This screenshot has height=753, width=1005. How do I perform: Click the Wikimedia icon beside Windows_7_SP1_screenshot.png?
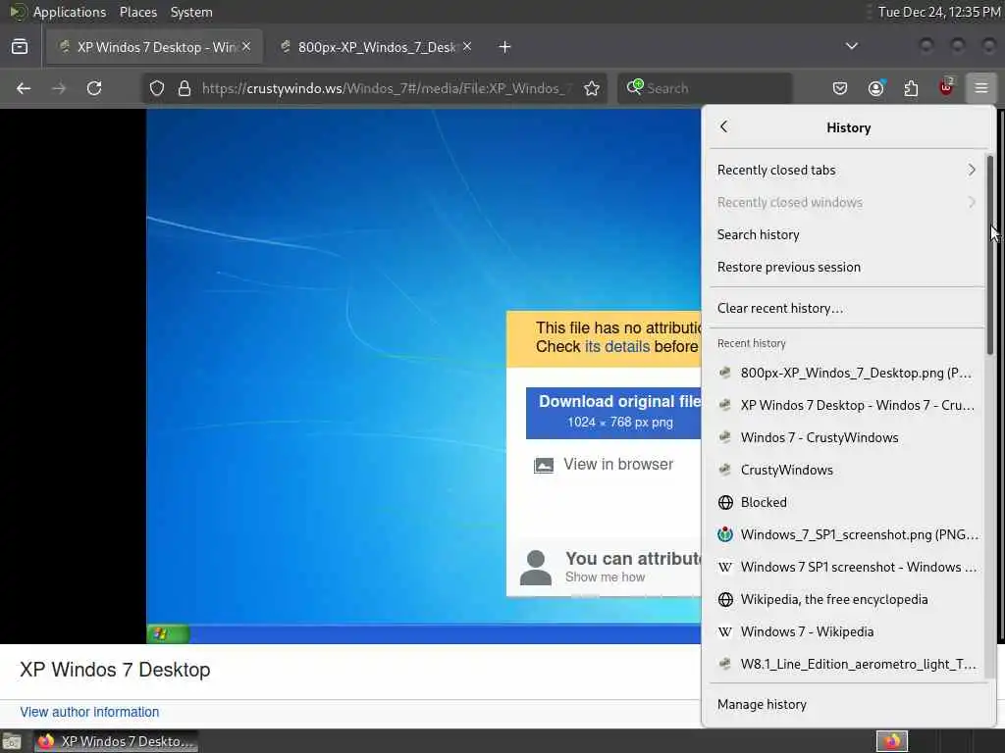click(x=725, y=534)
